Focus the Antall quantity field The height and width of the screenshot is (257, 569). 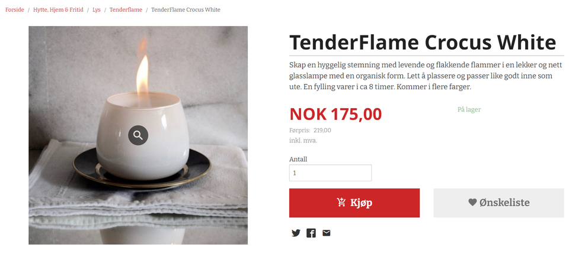click(x=330, y=173)
